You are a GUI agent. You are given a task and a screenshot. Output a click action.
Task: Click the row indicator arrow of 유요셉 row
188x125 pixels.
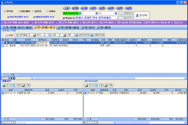[x=3, y=43]
